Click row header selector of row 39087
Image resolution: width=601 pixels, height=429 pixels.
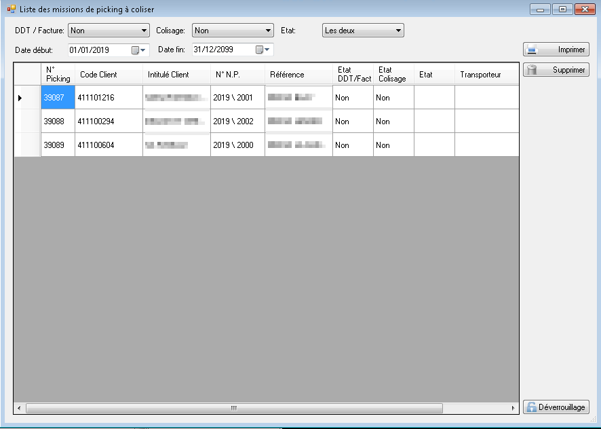(27, 98)
